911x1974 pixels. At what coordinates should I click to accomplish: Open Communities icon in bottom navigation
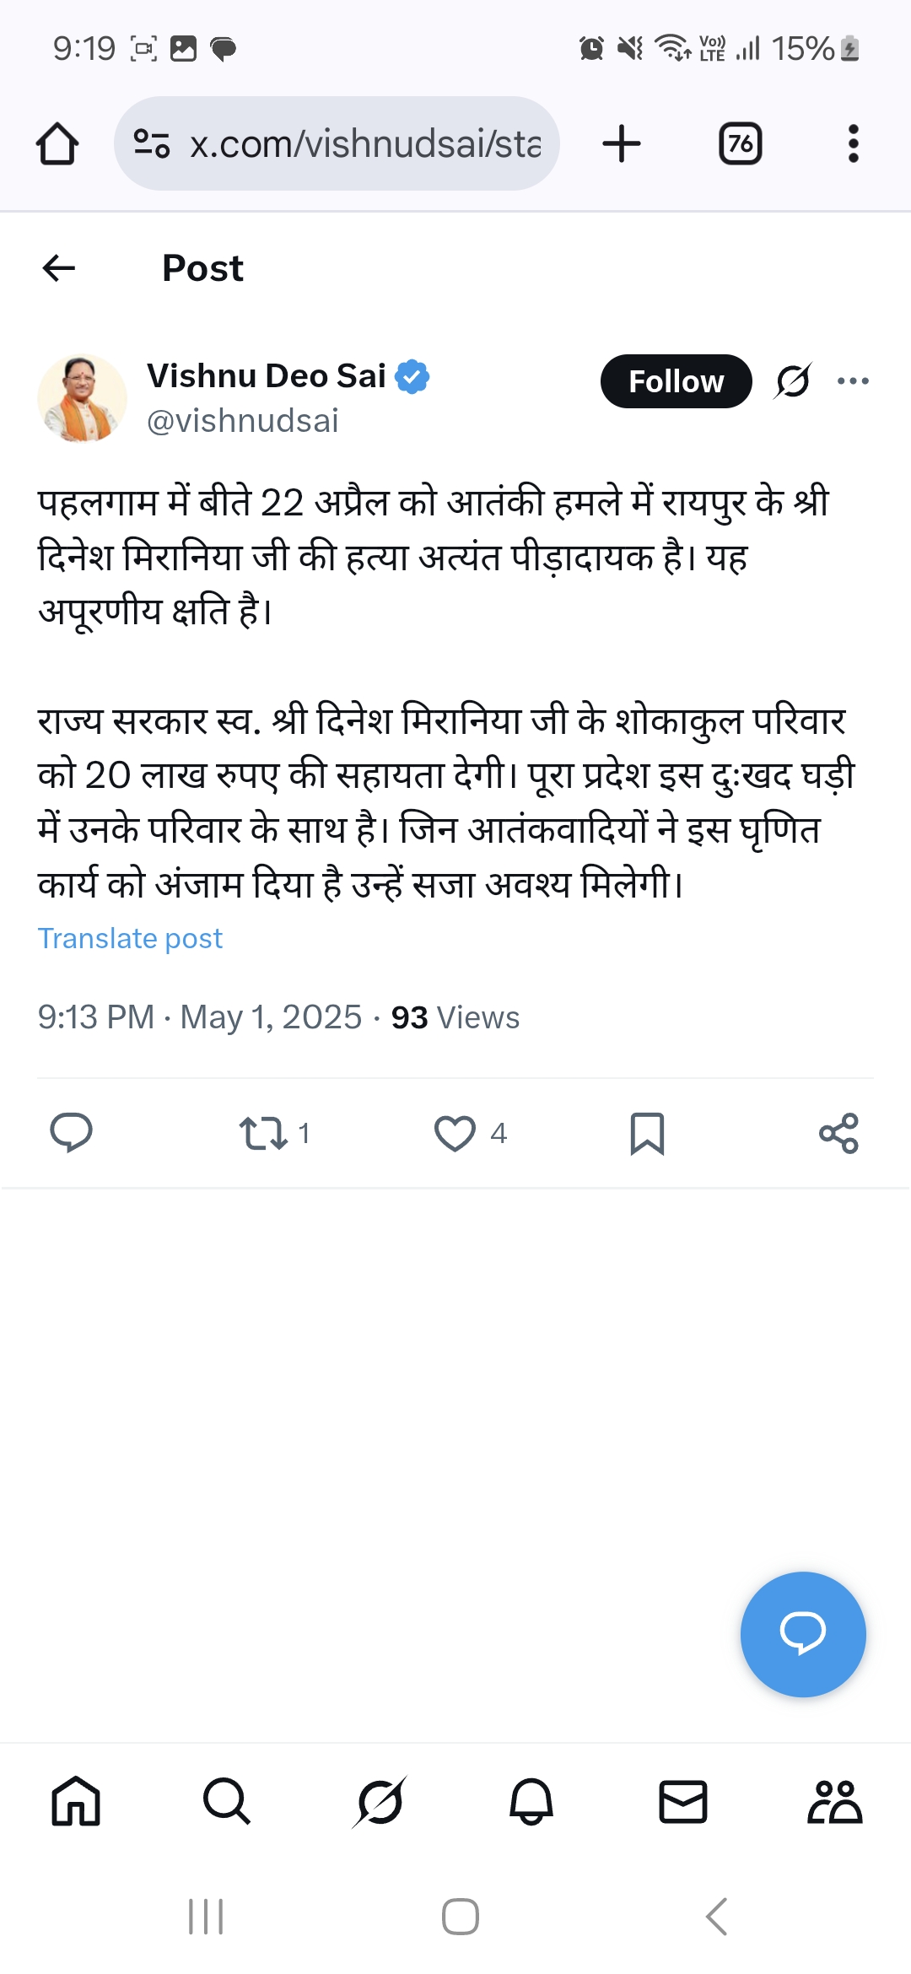pos(834,1802)
